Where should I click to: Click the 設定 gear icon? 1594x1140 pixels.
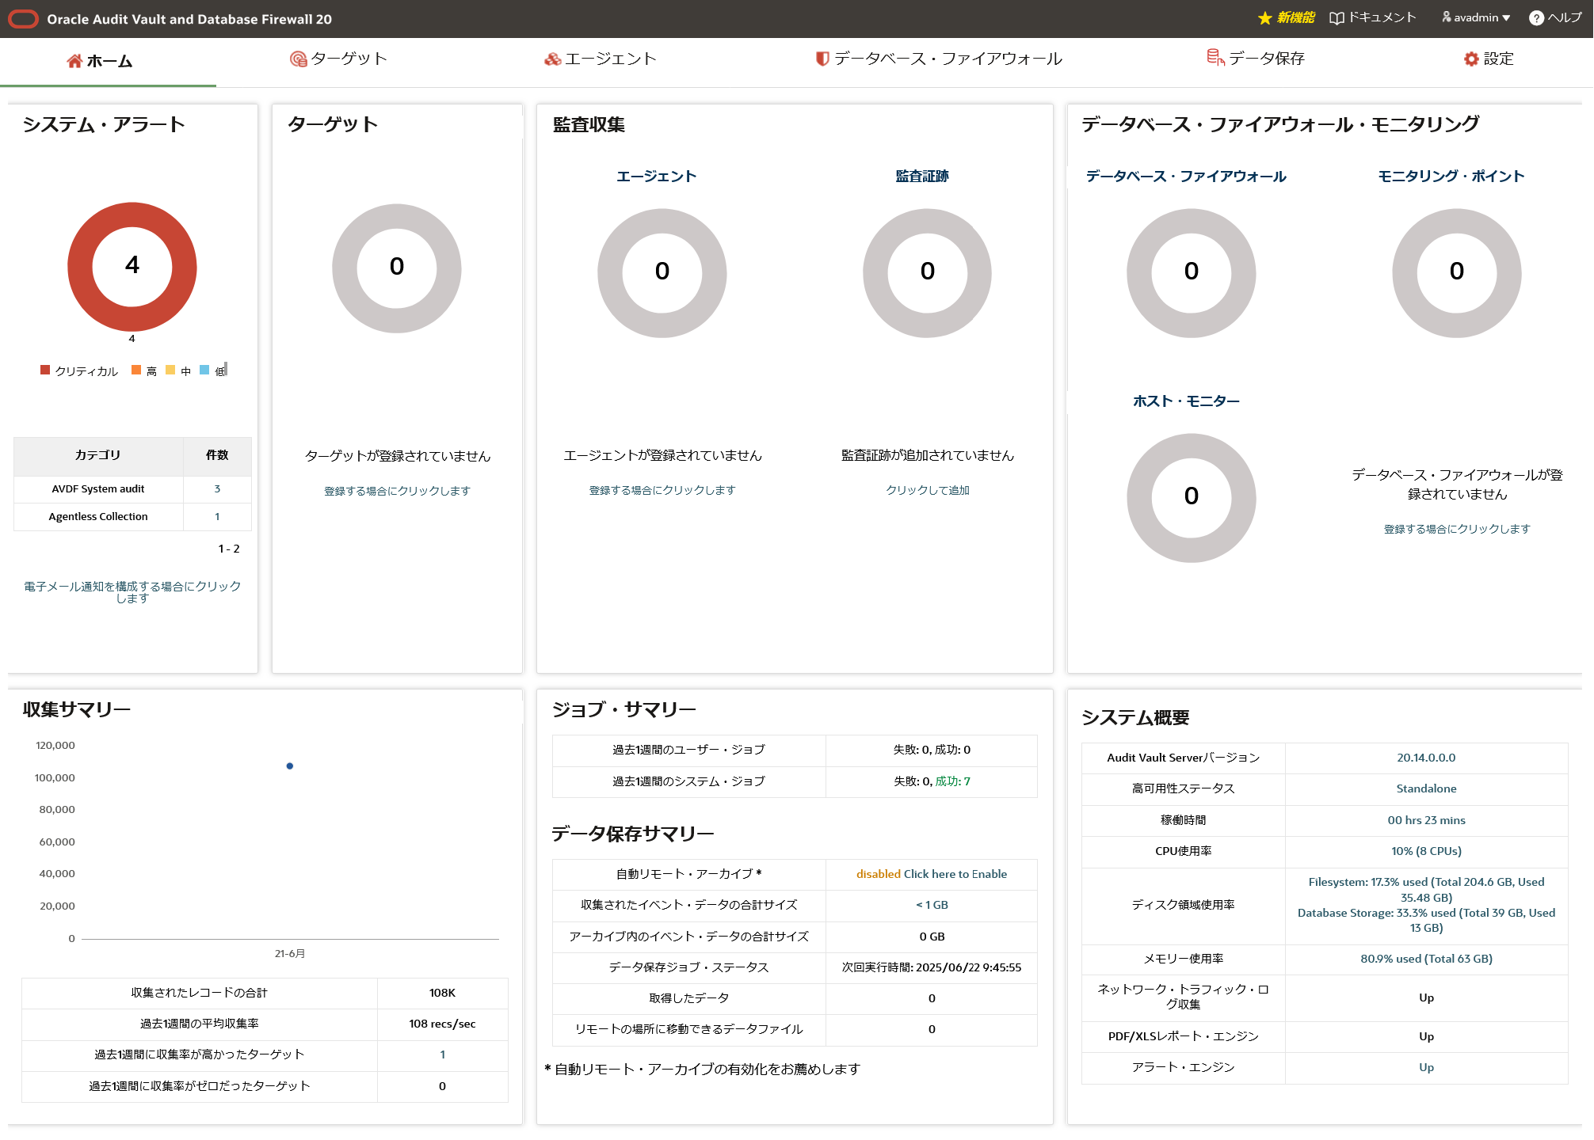1471,59
